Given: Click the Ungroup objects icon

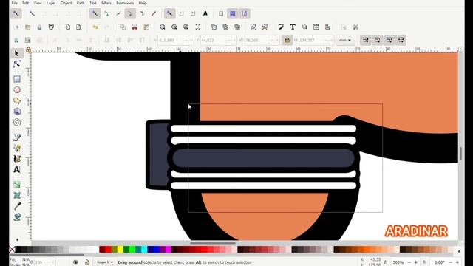Looking at the screenshot, I should pyautogui.click(x=265, y=27).
